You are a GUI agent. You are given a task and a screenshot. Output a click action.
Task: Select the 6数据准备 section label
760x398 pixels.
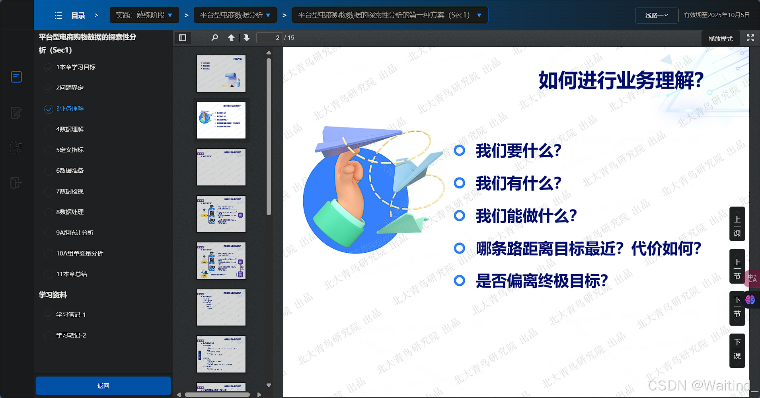70,170
